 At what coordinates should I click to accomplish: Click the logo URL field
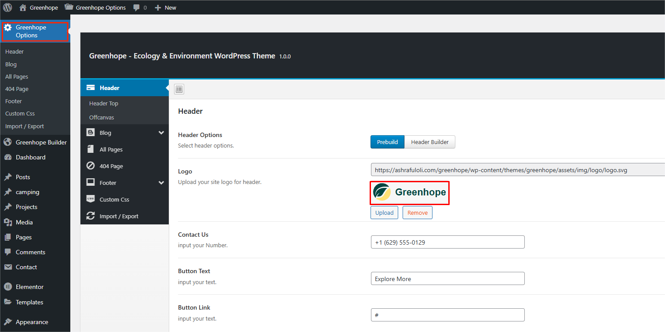click(x=518, y=170)
